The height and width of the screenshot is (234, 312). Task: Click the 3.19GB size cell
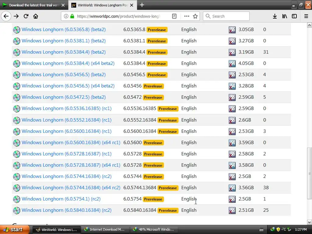coord(246,52)
